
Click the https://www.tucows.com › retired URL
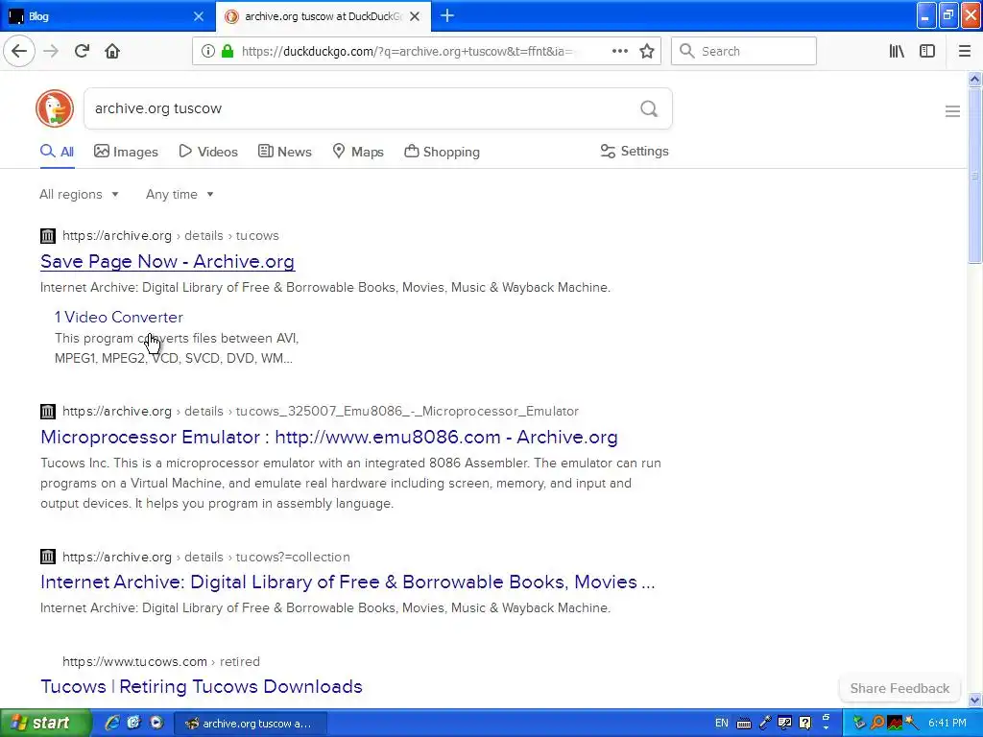pos(161,662)
